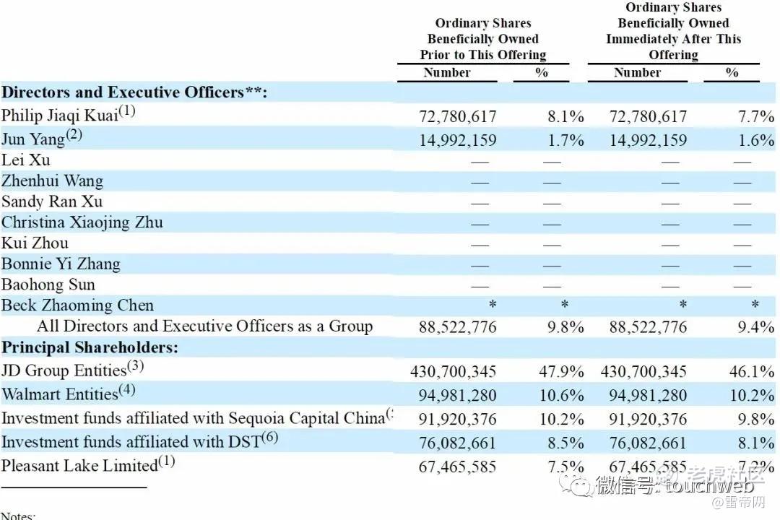Viewport: 780px width, 520px height.
Task: Select the name Beck Zhaoming Chen
Action: click(77, 305)
